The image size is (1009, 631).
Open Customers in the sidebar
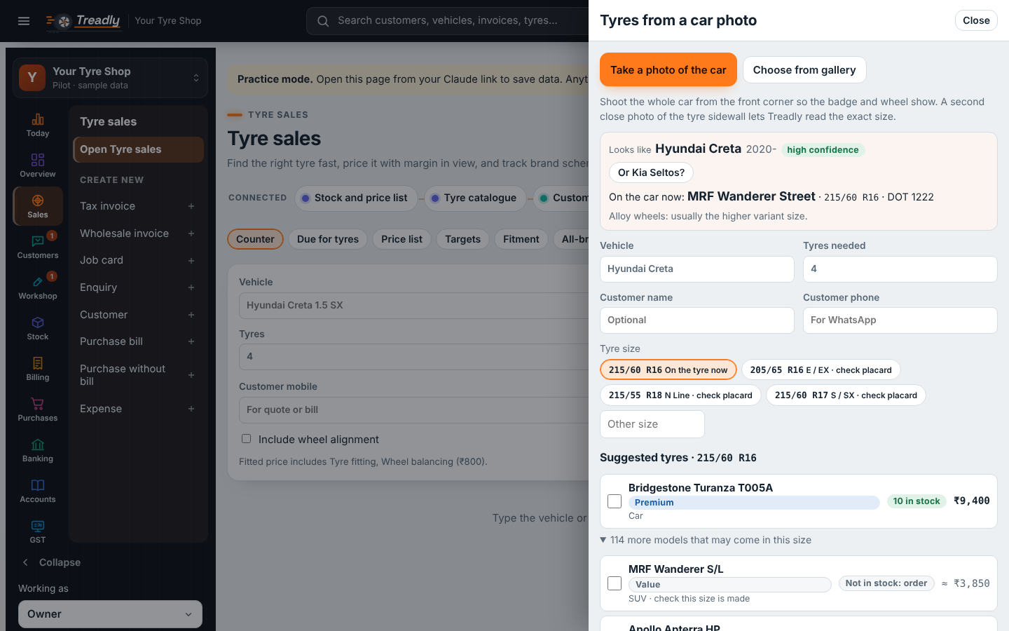38,247
